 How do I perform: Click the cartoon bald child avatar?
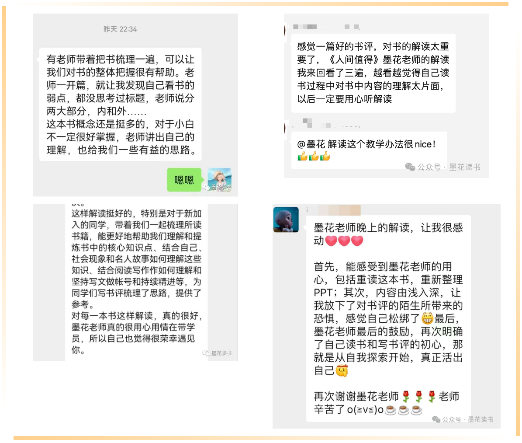(x=286, y=220)
